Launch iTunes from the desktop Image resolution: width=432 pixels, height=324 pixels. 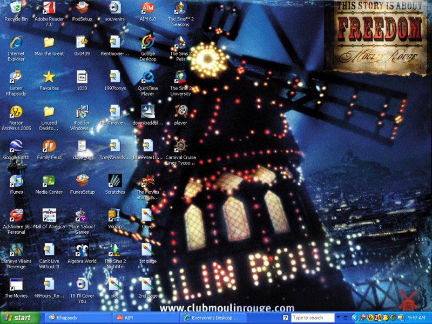(16, 184)
